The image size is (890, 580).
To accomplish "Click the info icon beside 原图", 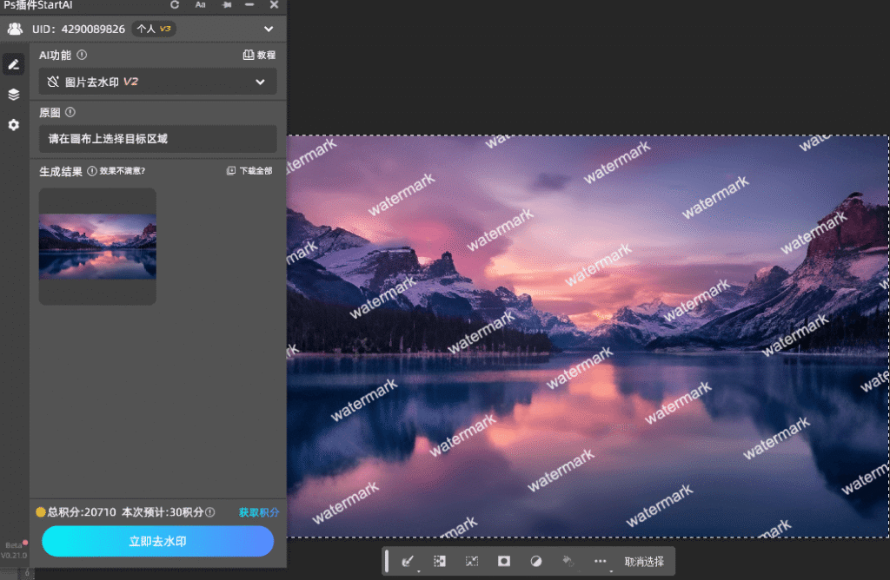I will 70,112.
